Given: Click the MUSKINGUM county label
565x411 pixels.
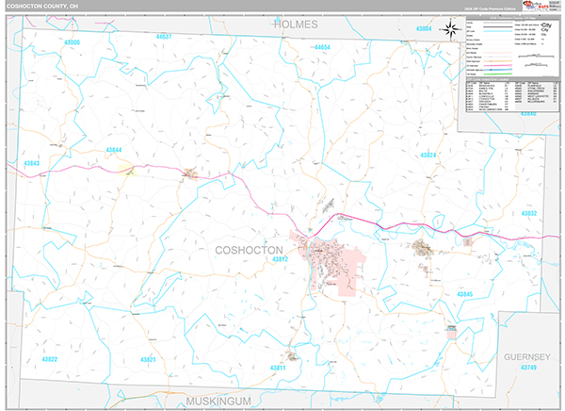Looking at the screenshot, I should point(218,402).
